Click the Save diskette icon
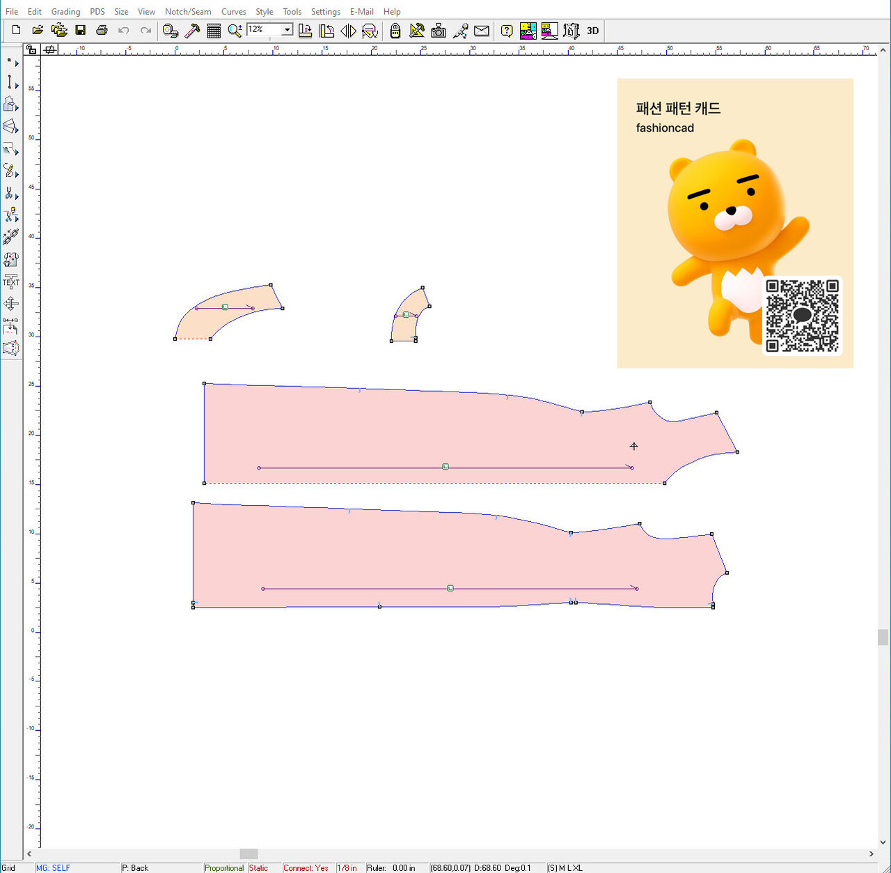The height and width of the screenshot is (873, 891). pos(81,31)
